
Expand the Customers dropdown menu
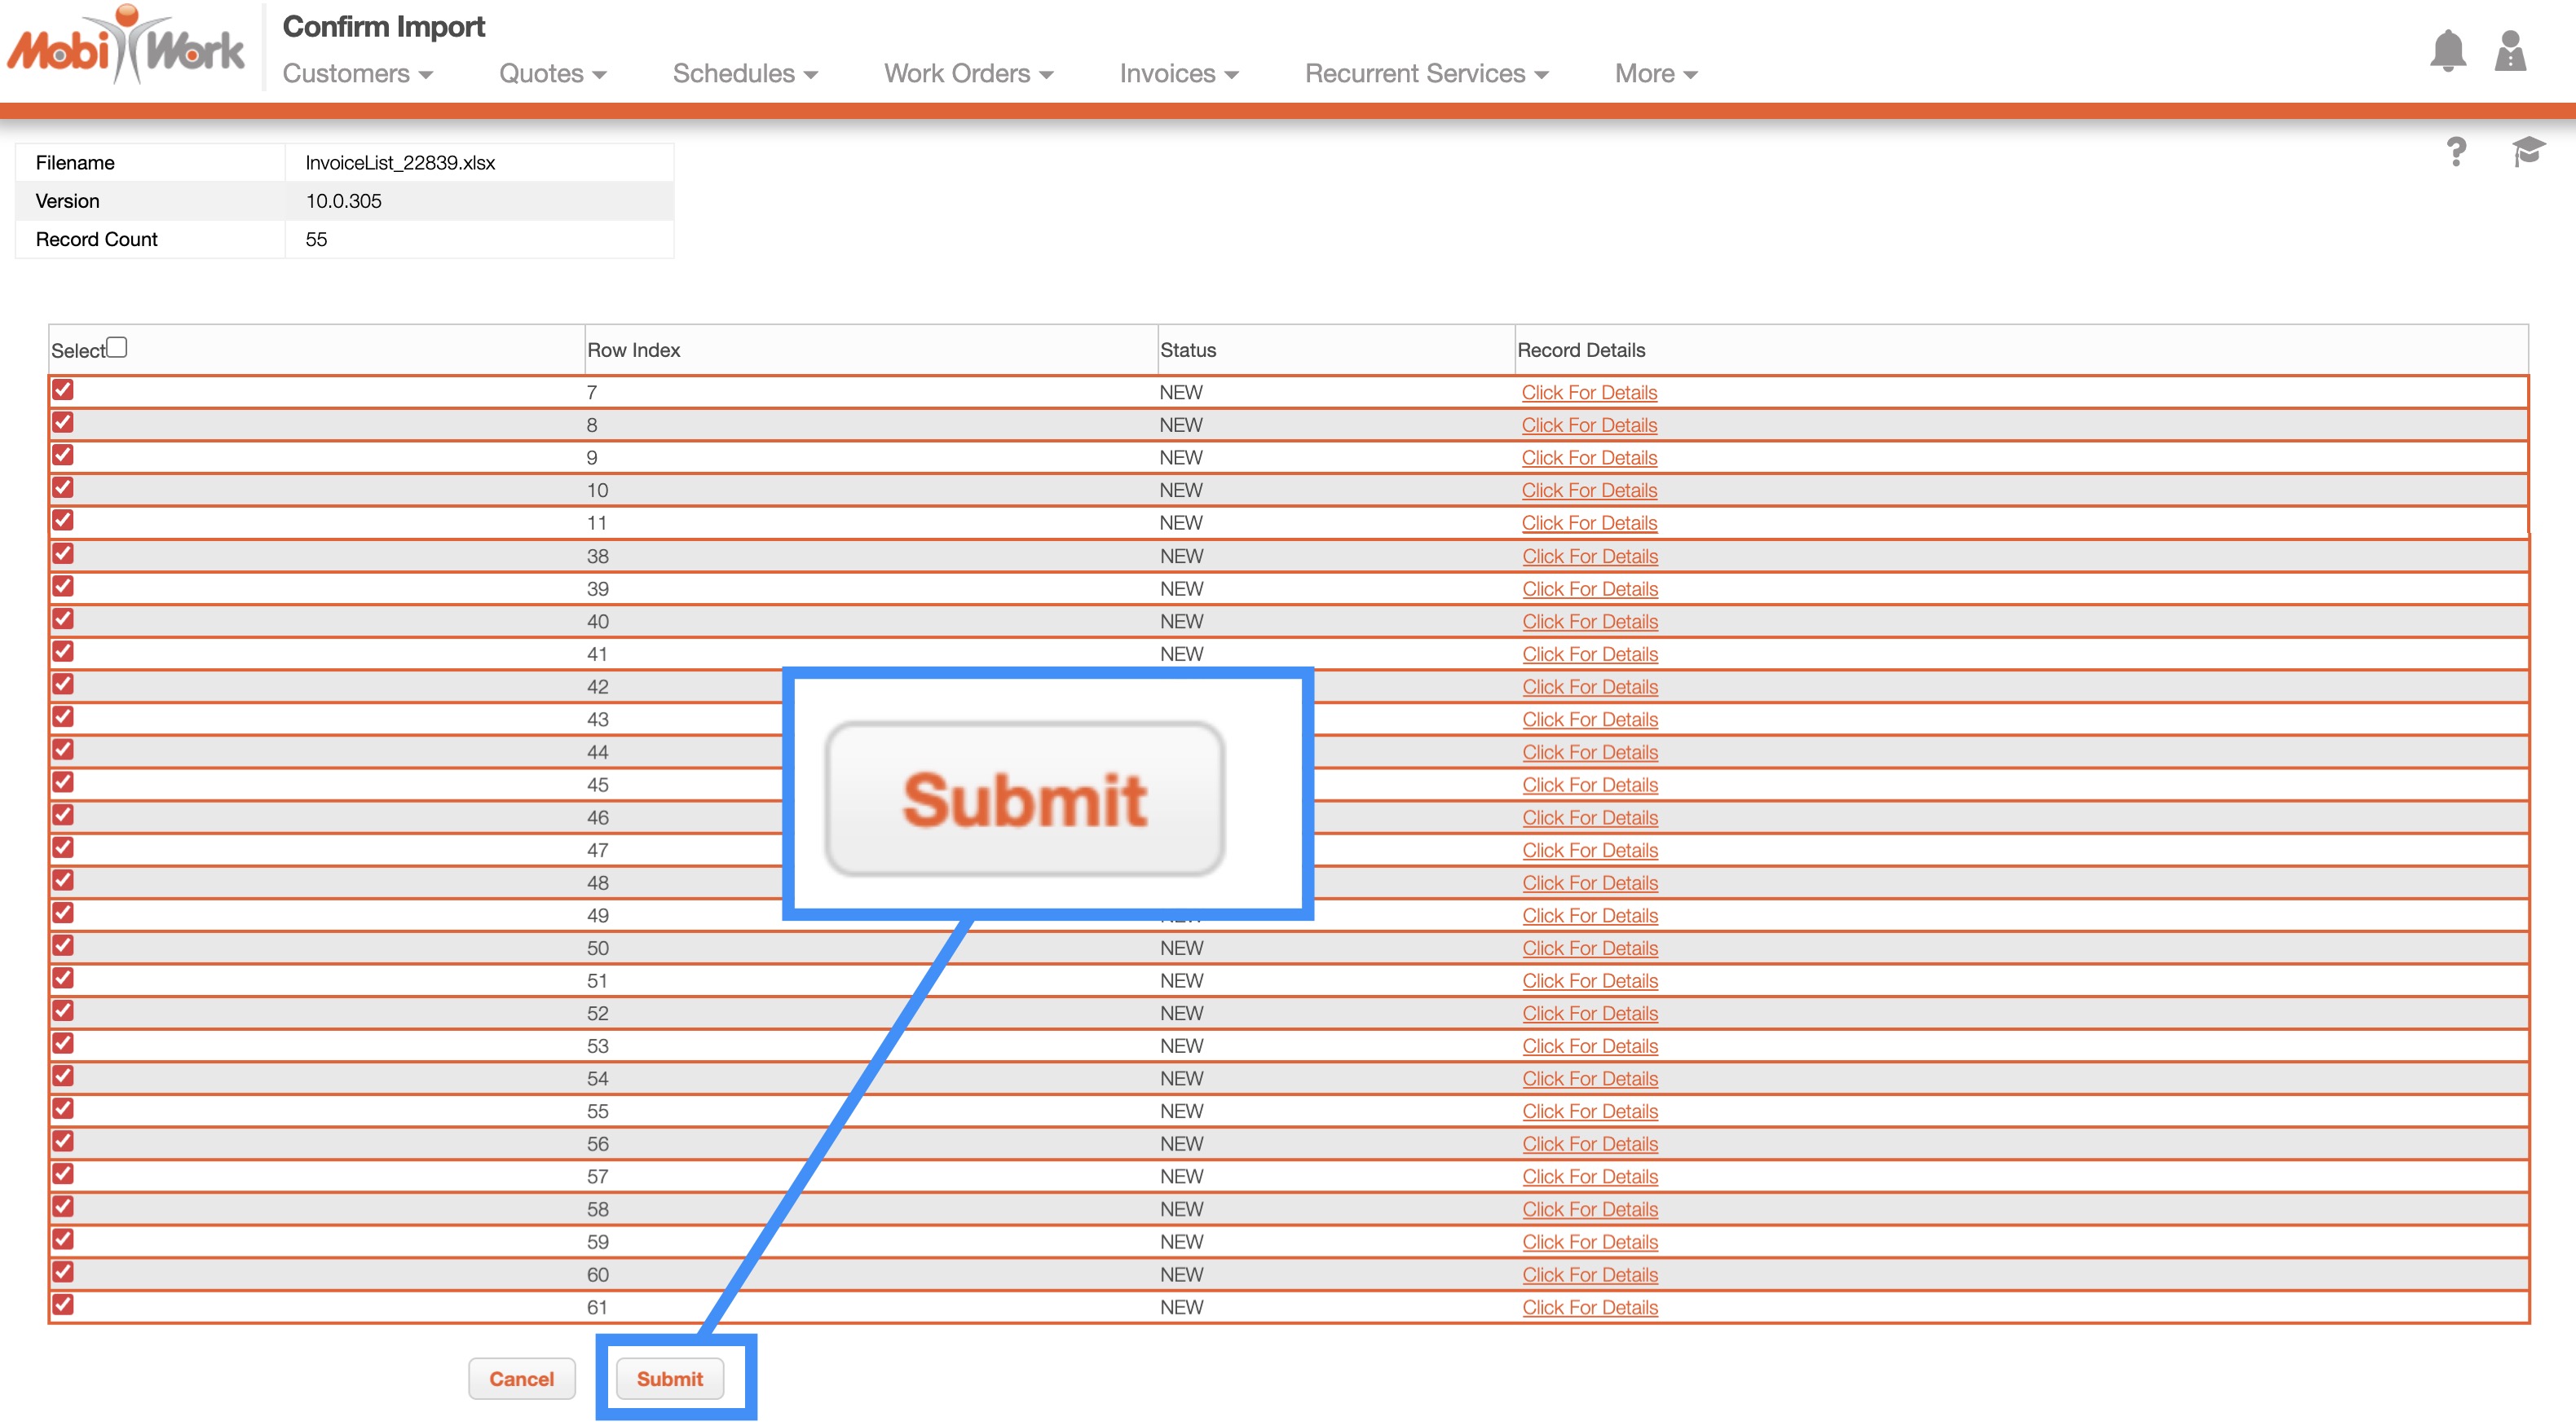(x=357, y=74)
